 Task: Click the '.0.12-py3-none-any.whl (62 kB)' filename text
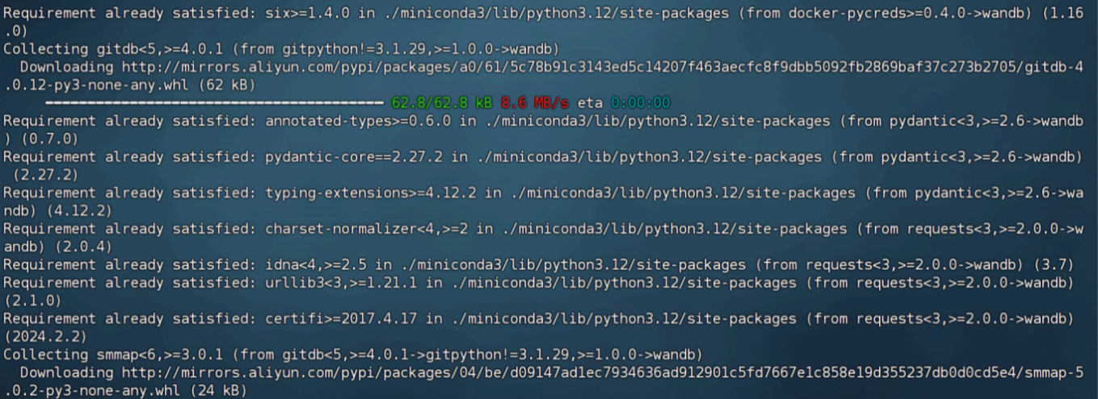coord(129,85)
